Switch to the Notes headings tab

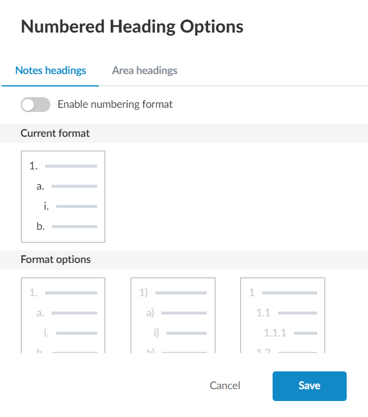click(50, 70)
